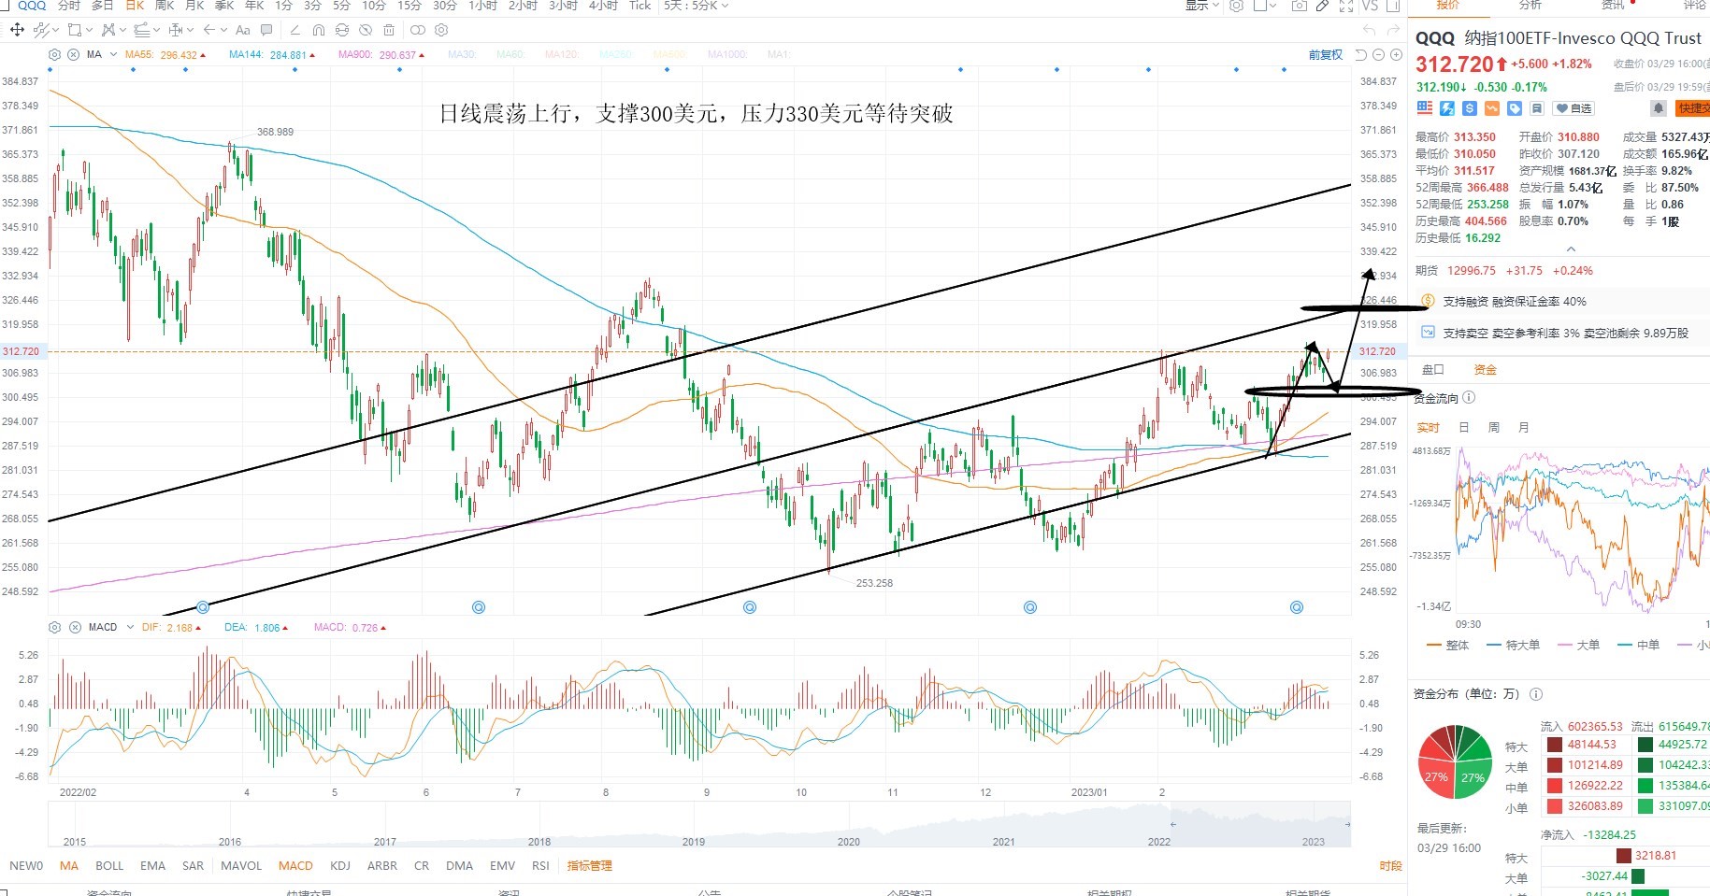The height and width of the screenshot is (896, 1710).
Task: Switch to 周K weekly chart
Action: [x=165, y=6]
